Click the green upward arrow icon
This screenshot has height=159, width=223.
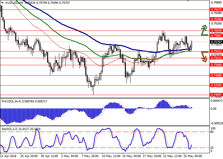click(204, 30)
